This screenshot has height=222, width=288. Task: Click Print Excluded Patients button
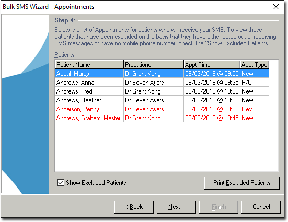[241, 183]
